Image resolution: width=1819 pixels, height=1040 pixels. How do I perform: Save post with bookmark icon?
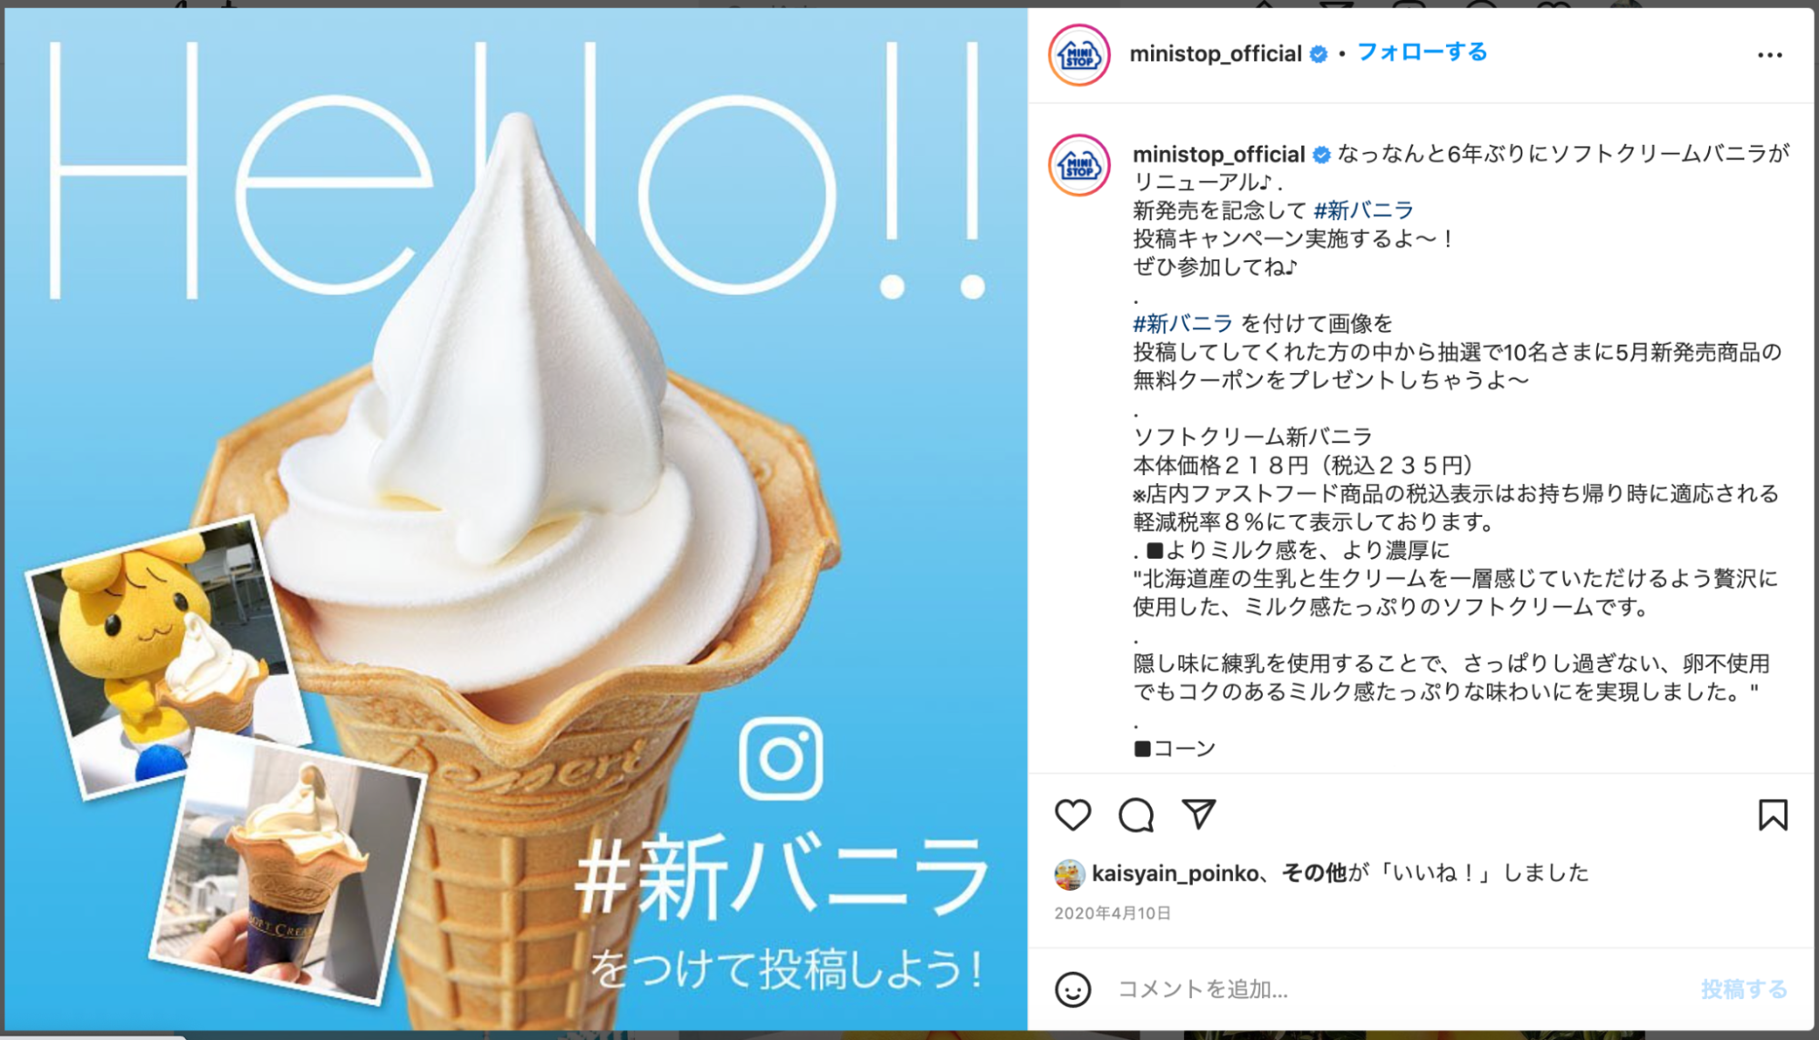click(x=1773, y=814)
